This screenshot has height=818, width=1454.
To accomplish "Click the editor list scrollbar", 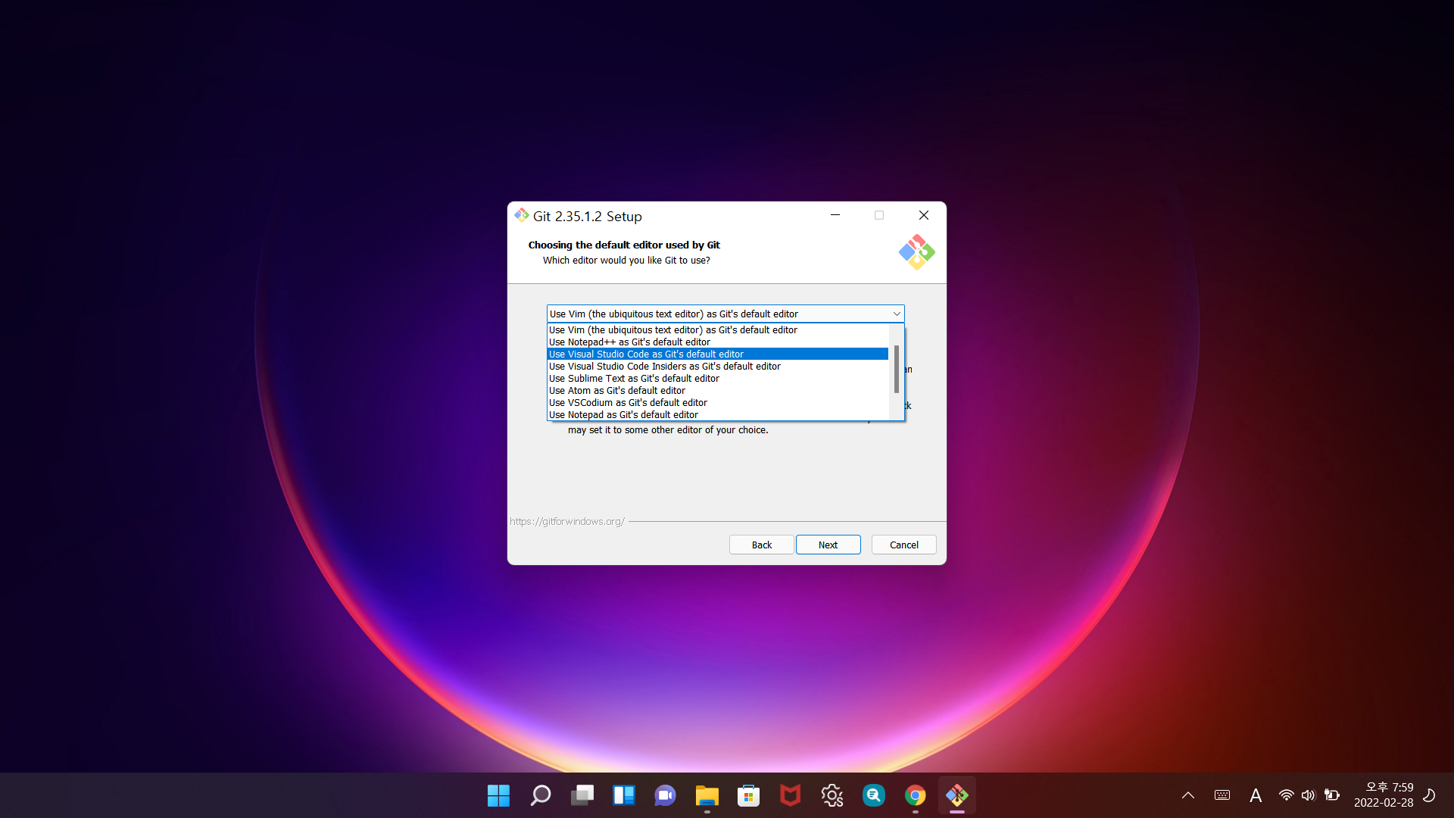I will [897, 370].
